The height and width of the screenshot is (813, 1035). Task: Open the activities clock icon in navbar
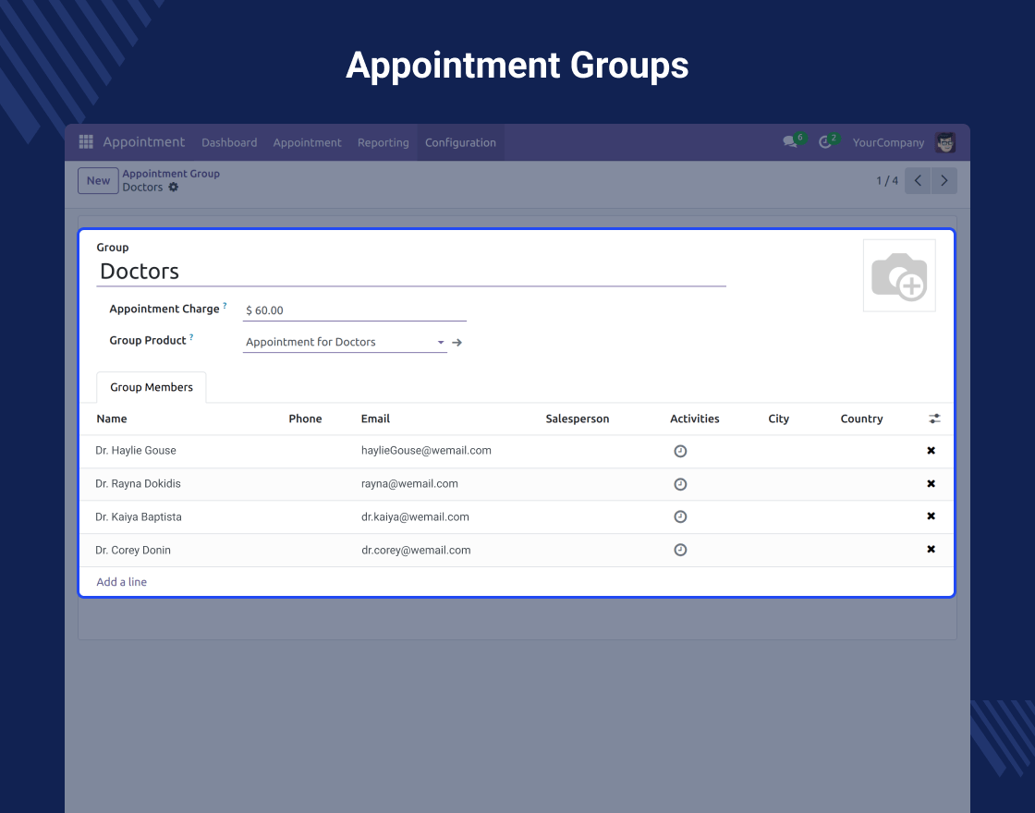pyautogui.click(x=825, y=142)
